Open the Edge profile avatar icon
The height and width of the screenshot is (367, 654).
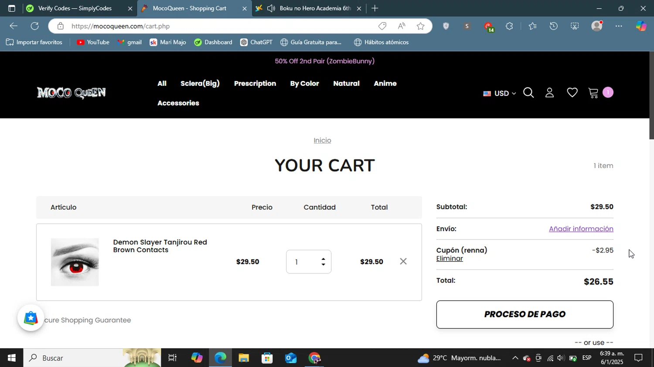(597, 26)
